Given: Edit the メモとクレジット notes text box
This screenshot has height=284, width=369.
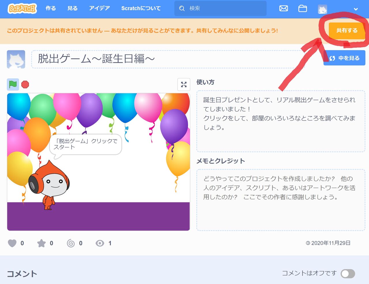Looking at the screenshot, I should point(281,200).
